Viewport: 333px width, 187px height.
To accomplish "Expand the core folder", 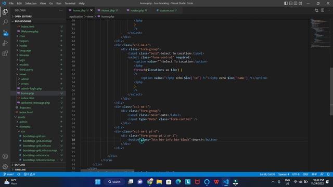I will pyautogui.click(x=22, y=36).
